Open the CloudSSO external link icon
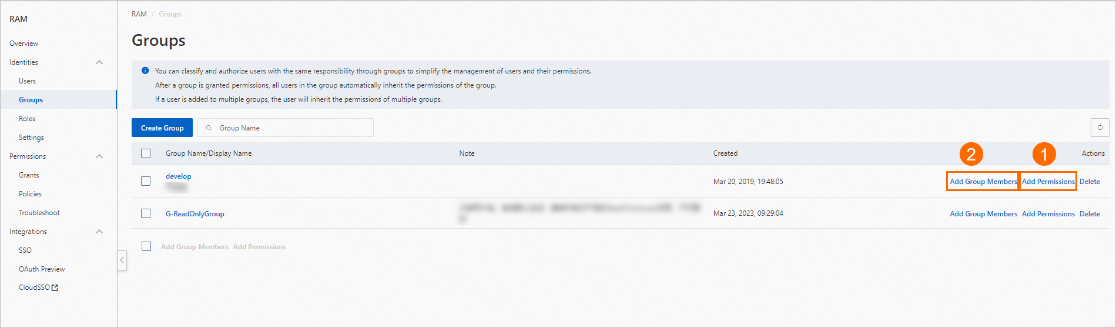The image size is (1116, 328). click(x=55, y=287)
